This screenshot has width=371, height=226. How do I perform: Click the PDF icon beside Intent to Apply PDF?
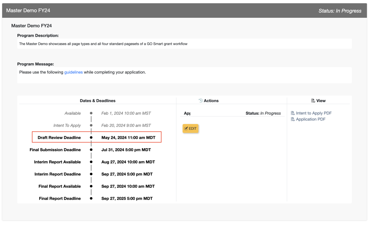293,113
